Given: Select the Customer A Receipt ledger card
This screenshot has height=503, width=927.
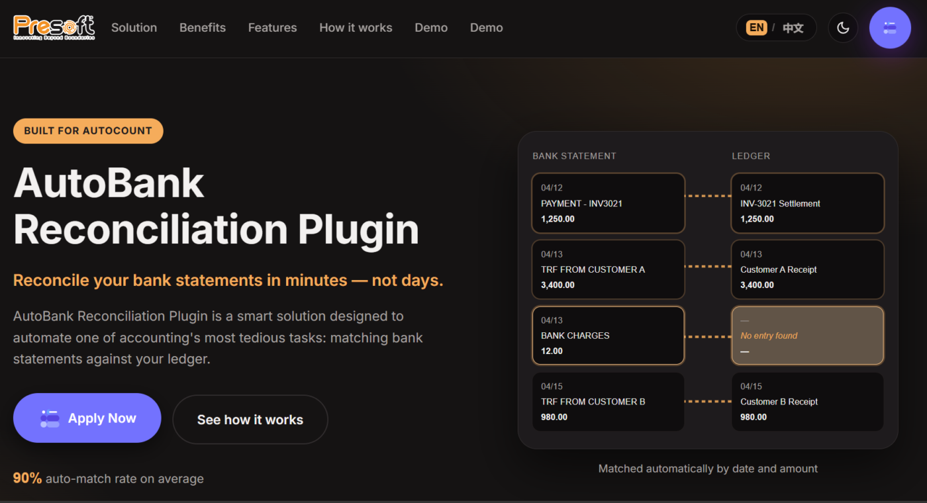Looking at the screenshot, I should 808,269.
